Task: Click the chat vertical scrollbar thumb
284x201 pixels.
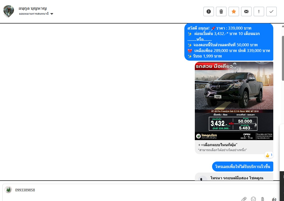Action: (x=283, y=58)
